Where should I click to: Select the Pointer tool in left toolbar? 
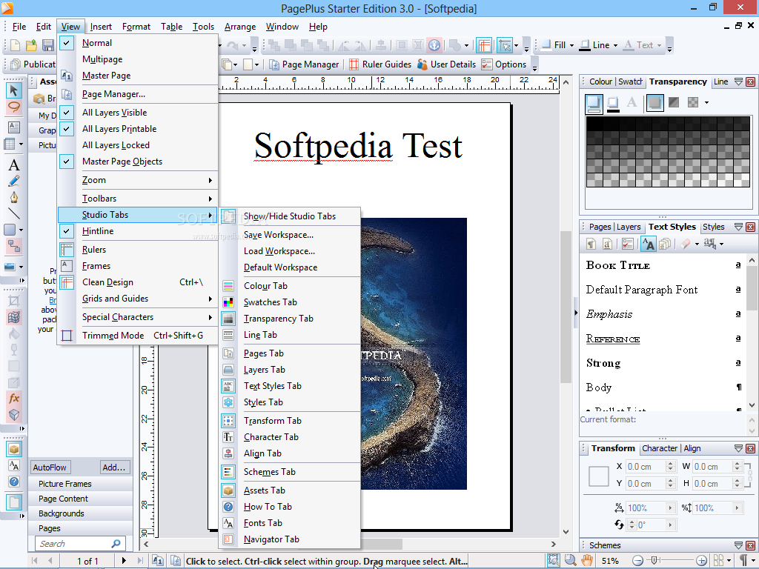(x=13, y=90)
